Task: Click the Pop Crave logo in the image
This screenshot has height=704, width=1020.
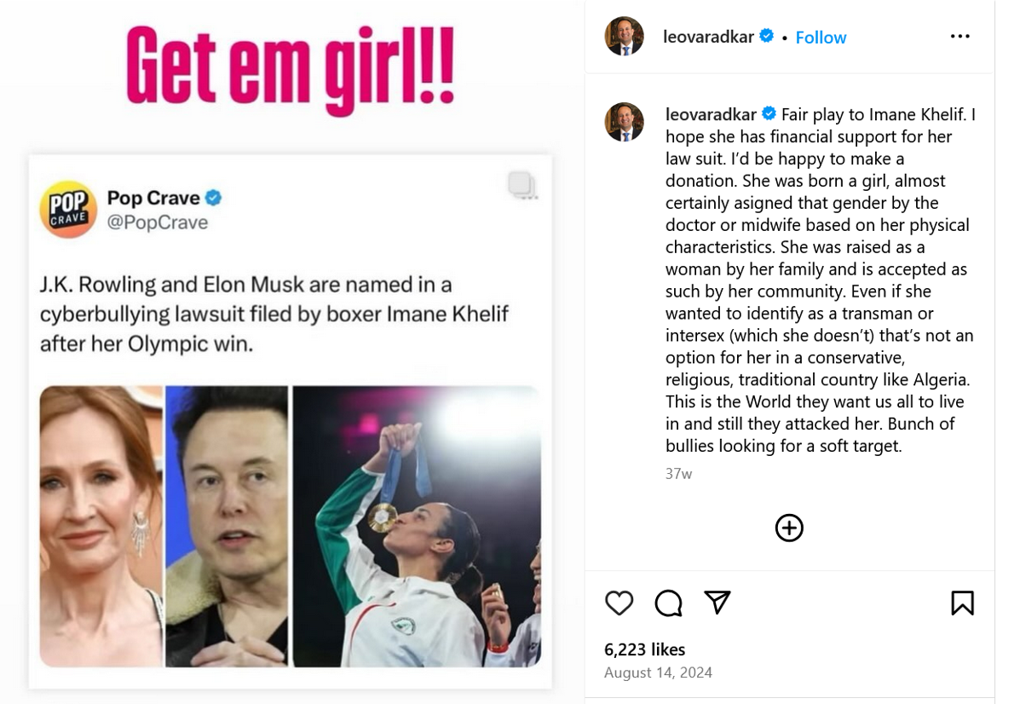Action: coord(68,209)
